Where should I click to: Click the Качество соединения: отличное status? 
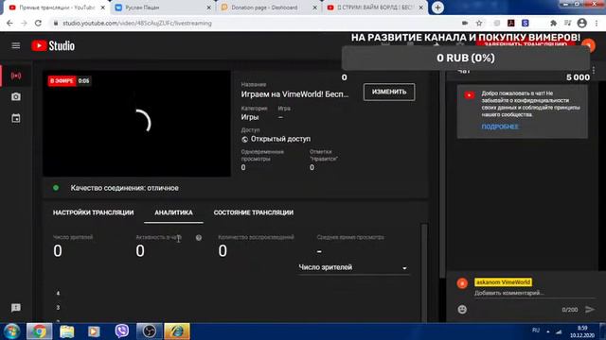click(x=124, y=188)
